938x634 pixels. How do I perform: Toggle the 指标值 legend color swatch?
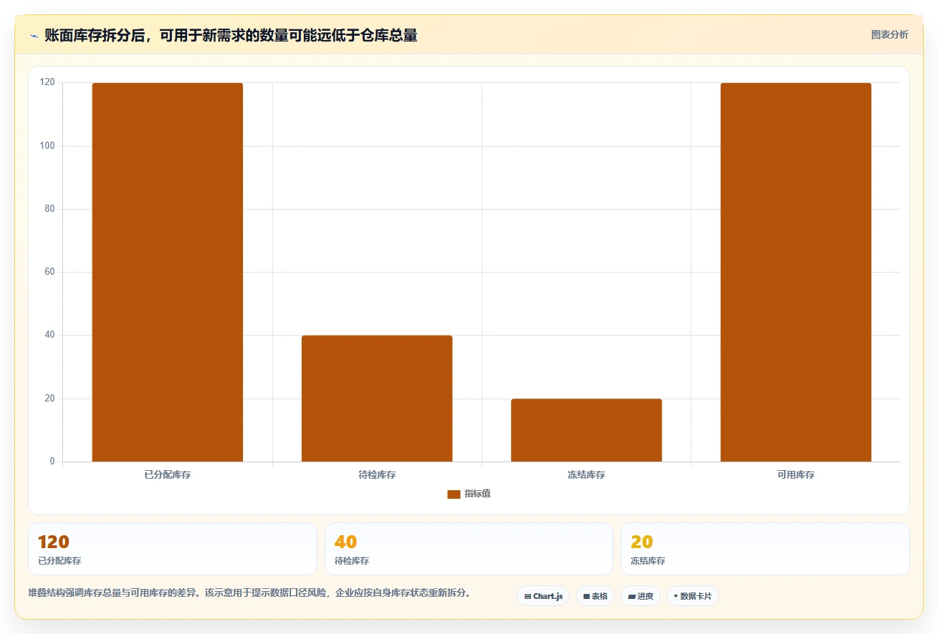point(454,494)
